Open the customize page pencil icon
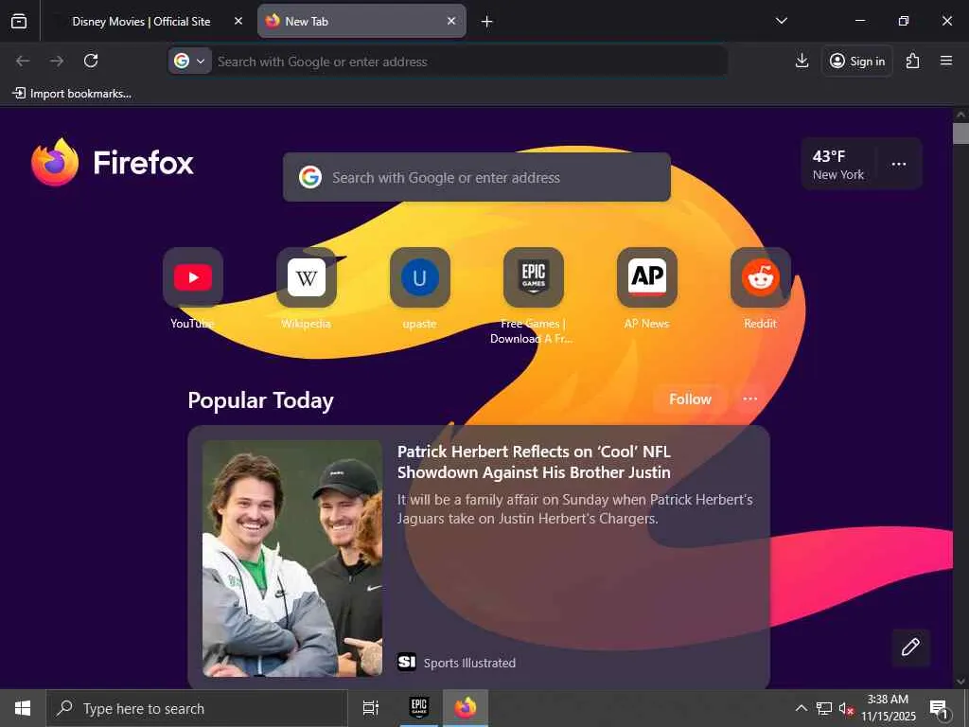 click(910, 647)
